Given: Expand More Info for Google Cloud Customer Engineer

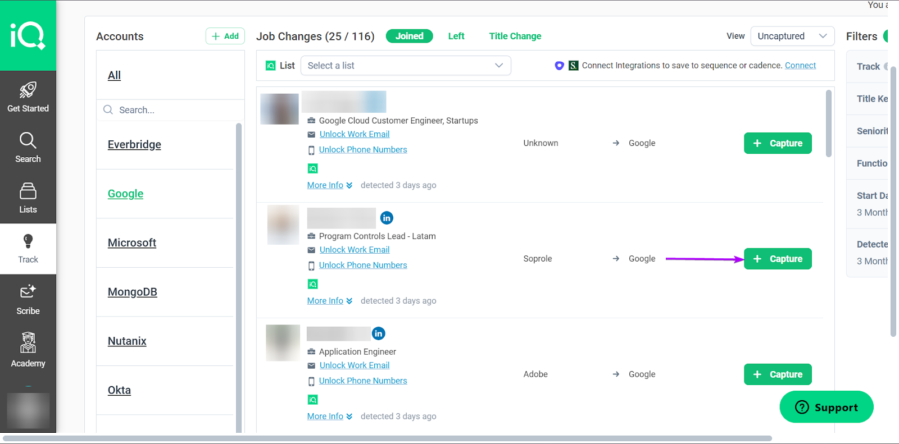Looking at the screenshot, I should tap(330, 185).
